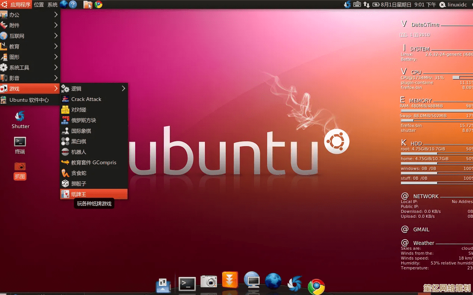The height and width of the screenshot is (295, 473).
Task: Select 纸牌王 from the games menu
Action: (x=94, y=194)
